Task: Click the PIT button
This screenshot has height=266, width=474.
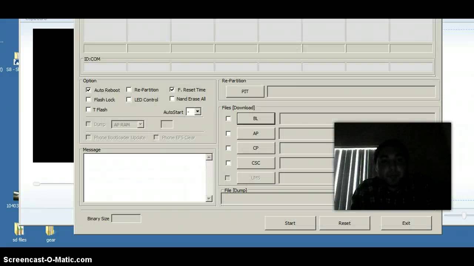Action: [245, 92]
